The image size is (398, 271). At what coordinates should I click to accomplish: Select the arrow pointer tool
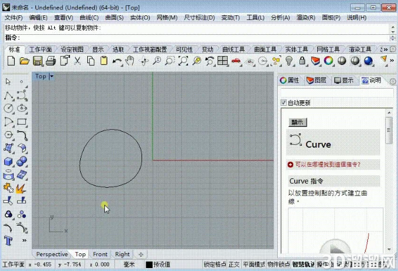pyautogui.click(x=8, y=81)
